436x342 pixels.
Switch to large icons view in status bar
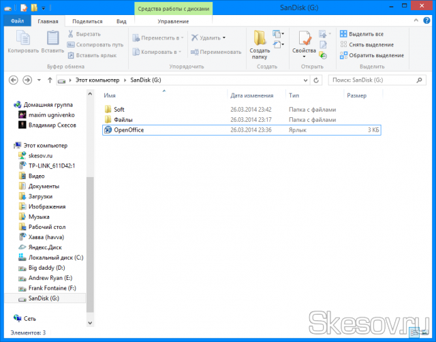[x=426, y=332]
